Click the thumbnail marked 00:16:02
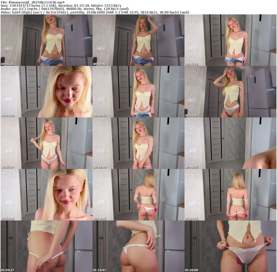Image resolution: width=277 pixels, height=272 pixels. pyautogui.click(x=230, y=40)
